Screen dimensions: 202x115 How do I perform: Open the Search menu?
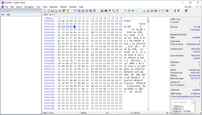tap(19, 7)
